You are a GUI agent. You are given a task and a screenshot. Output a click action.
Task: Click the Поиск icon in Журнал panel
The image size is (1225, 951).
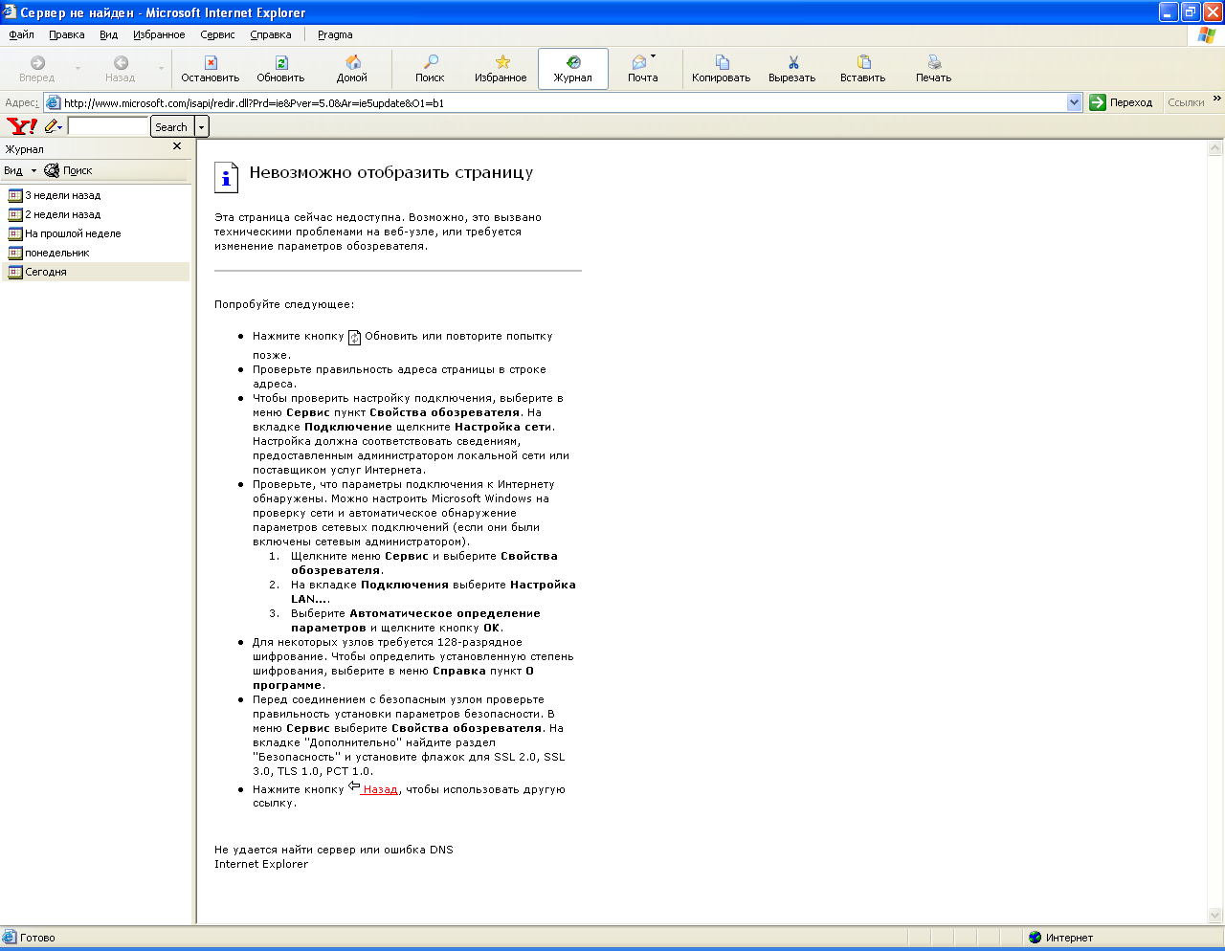(52, 170)
